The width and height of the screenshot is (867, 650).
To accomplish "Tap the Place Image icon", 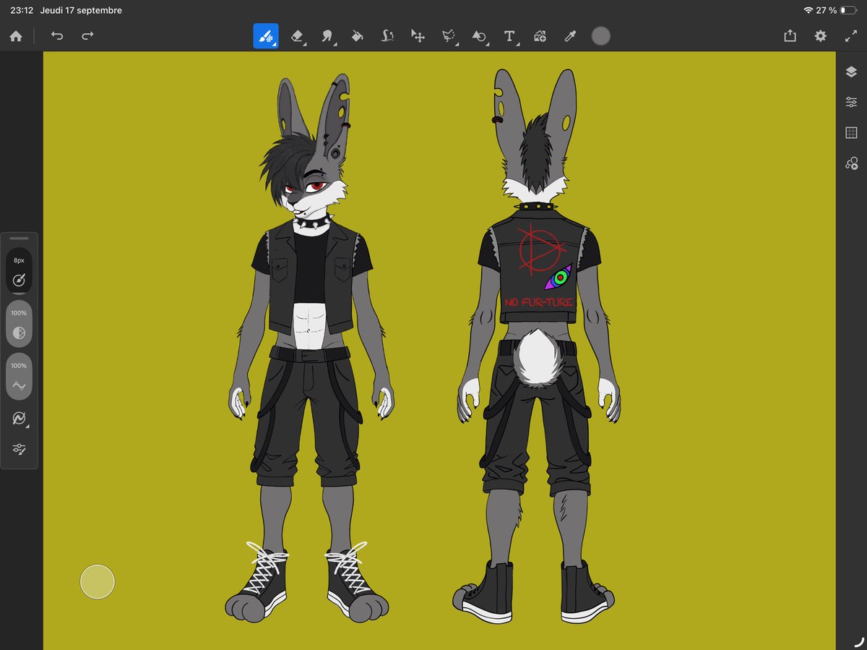I will (540, 36).
